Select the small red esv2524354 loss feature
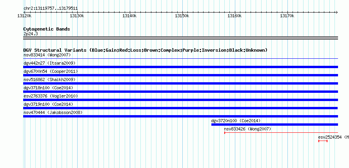 click(323, 141)
